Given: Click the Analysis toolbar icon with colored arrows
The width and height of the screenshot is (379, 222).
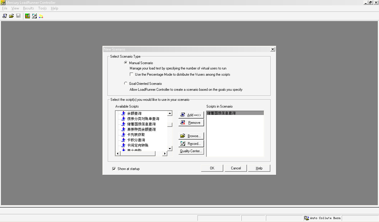Looking at the screenshot, I should click(x=41, y=16).
